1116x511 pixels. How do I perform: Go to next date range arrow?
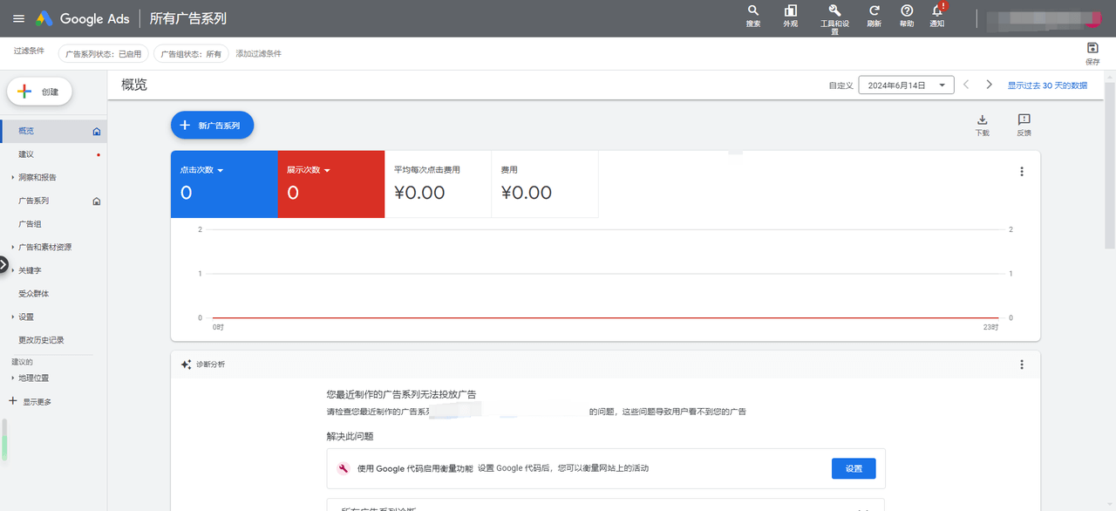click(x=989, y=85)
